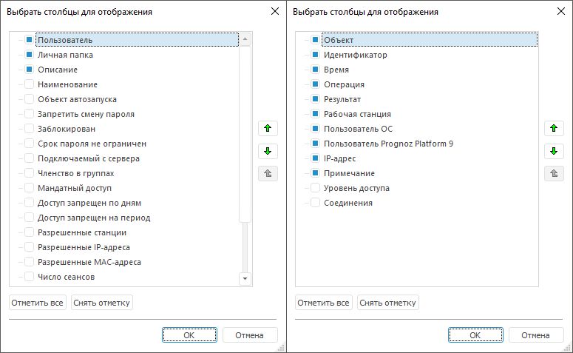Toggle the Рабочая станция checkbox off

pyautogui.click(x=315, y=114)
